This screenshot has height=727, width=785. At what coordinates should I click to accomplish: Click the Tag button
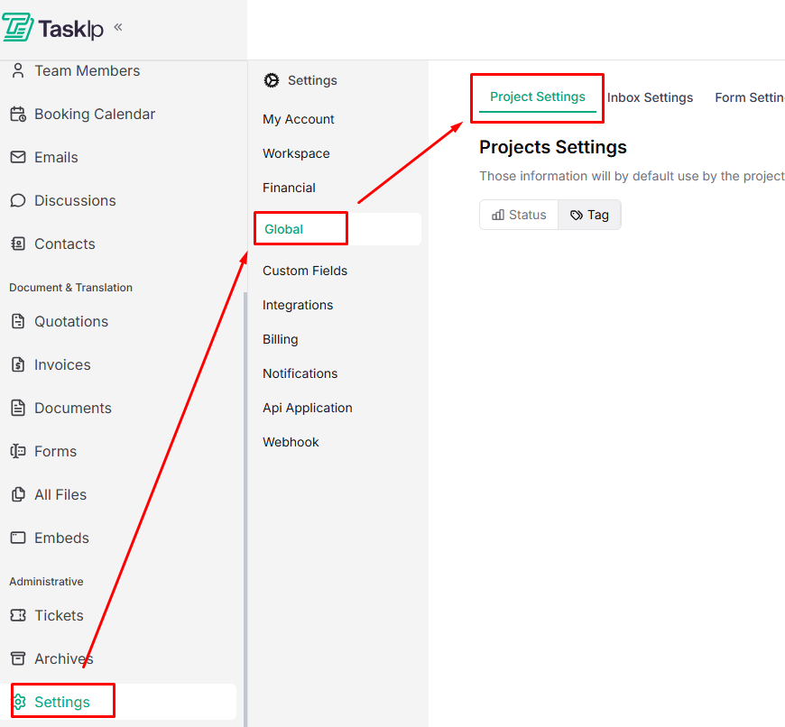589,215
